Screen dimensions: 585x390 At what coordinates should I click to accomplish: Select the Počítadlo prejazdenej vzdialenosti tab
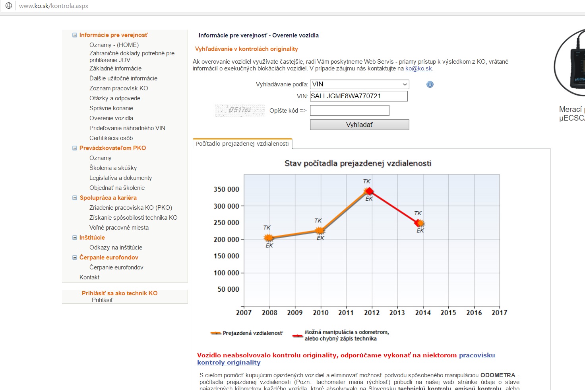(242, 144)
